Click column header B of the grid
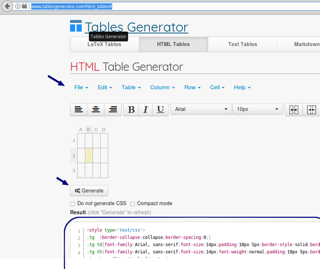Viewport: 320px width, 269px height. (x=89, y=129)
